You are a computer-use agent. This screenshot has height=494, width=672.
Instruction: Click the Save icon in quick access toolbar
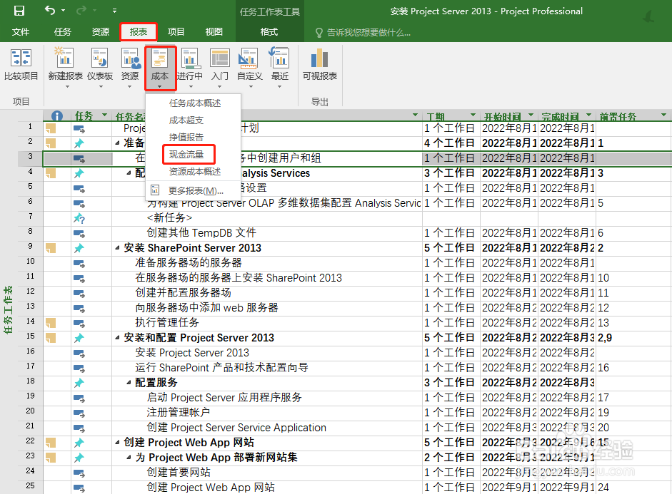pyautogui.click(x=19, y=11)
